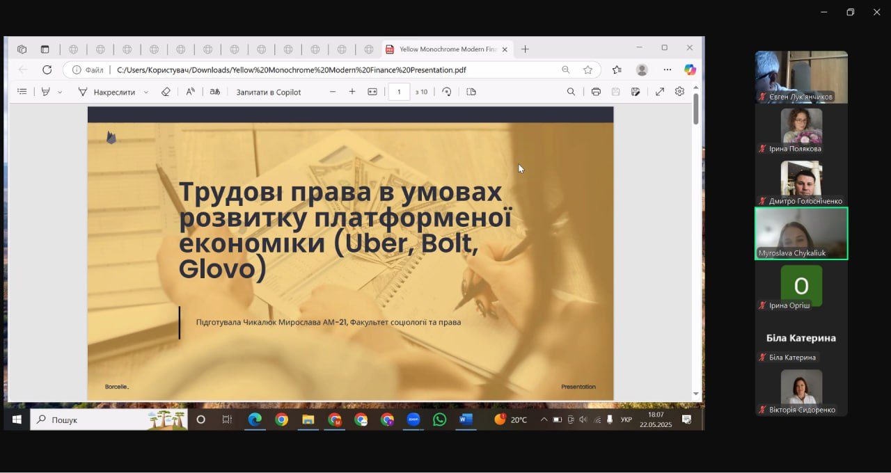Focus the PDF page number field
891x473 pixels.
pyautogui.click(x=399, y=92)
